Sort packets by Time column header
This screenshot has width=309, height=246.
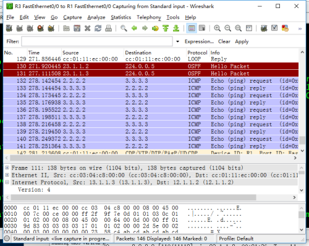[x=44, y=53]
